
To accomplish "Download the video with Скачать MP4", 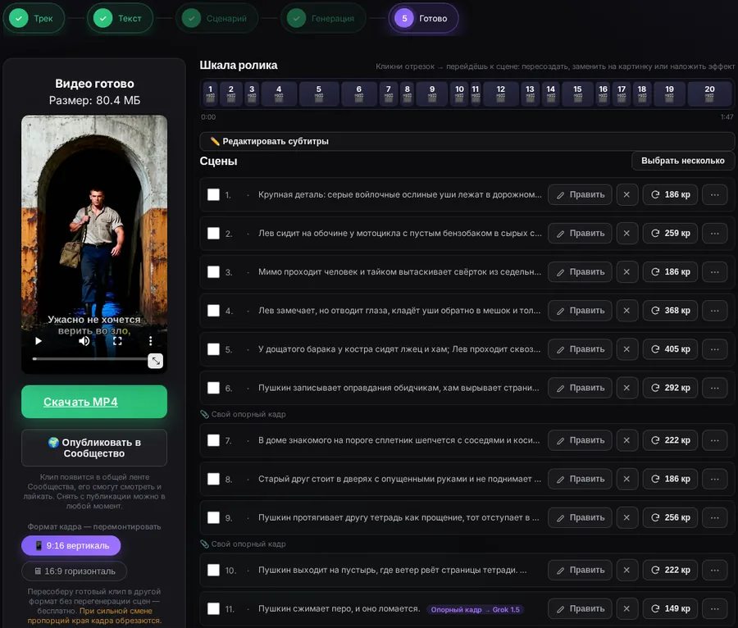I will pos(94,402).
